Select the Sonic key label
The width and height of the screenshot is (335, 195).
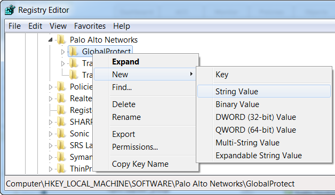point(79,134)
